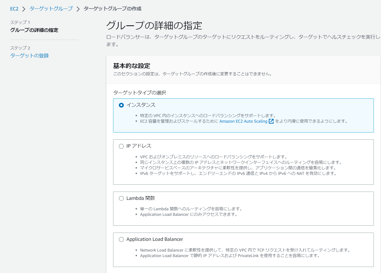Click text about IPv6 ターゲットをサポート
This screenshot has width=381, height=273.
(238, 173)
